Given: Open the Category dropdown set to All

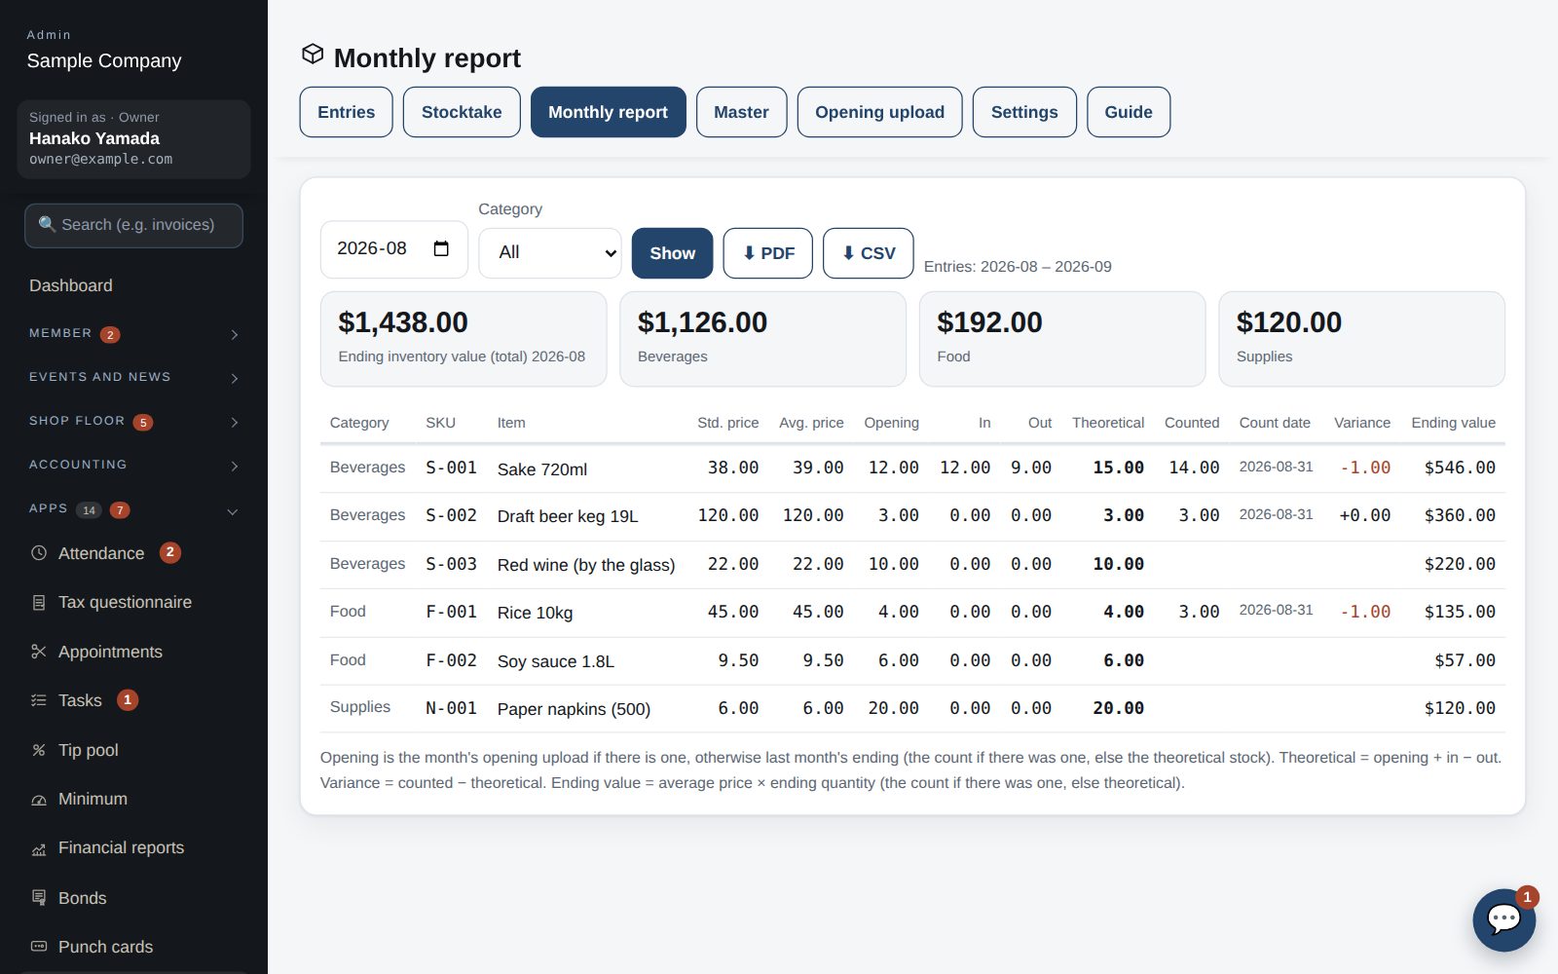Looking at the screenshot, I should (x=550, y=253).
